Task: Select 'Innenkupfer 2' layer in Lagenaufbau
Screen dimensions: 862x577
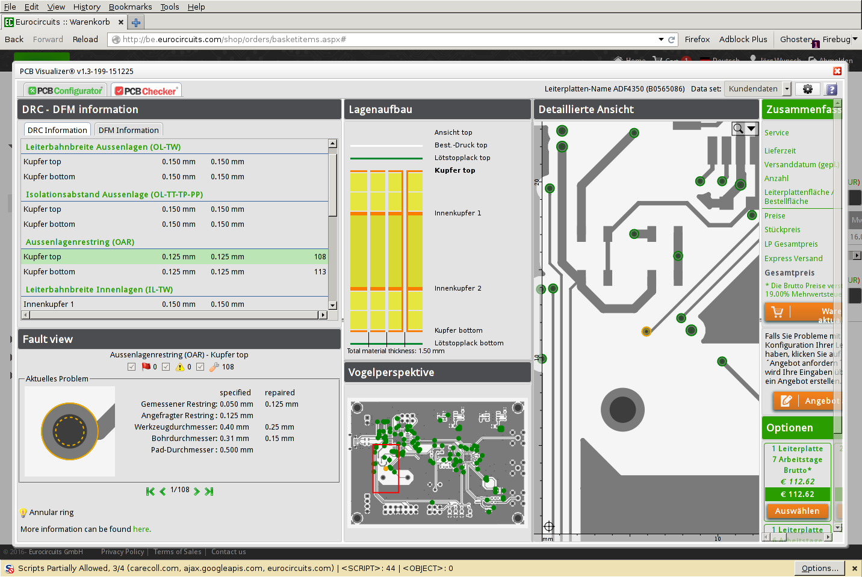Action: pyautogui.click(x=458, y=288)
